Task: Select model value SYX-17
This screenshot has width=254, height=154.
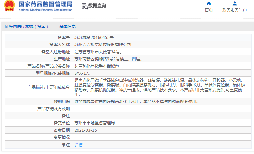Action: click(x=82, y=73)
